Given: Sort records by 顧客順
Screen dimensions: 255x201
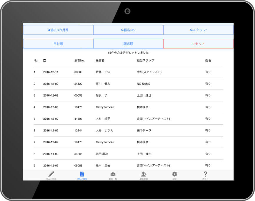Looking at the screenshot, I should (128, 44).
